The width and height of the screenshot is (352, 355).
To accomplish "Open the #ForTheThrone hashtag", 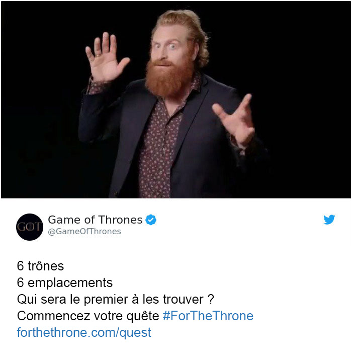I will [x=208, y=316].
